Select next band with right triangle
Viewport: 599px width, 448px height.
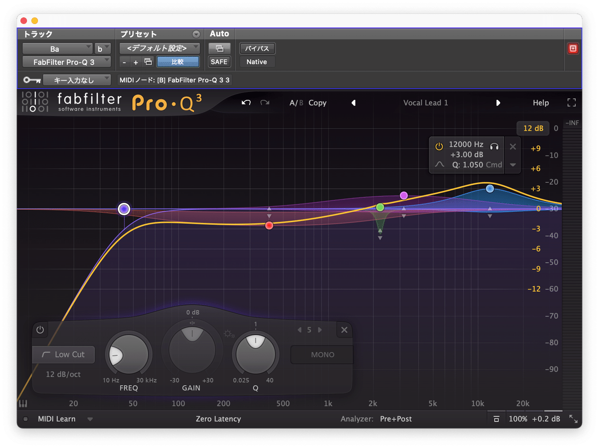(319, 330)
